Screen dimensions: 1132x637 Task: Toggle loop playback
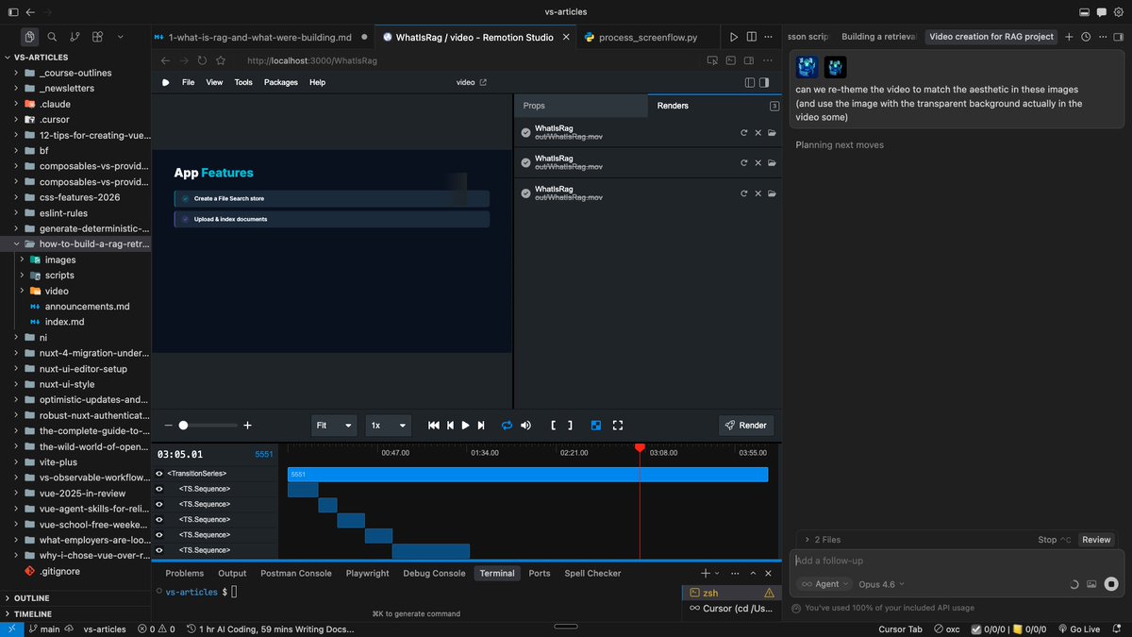tap(507, 426)
